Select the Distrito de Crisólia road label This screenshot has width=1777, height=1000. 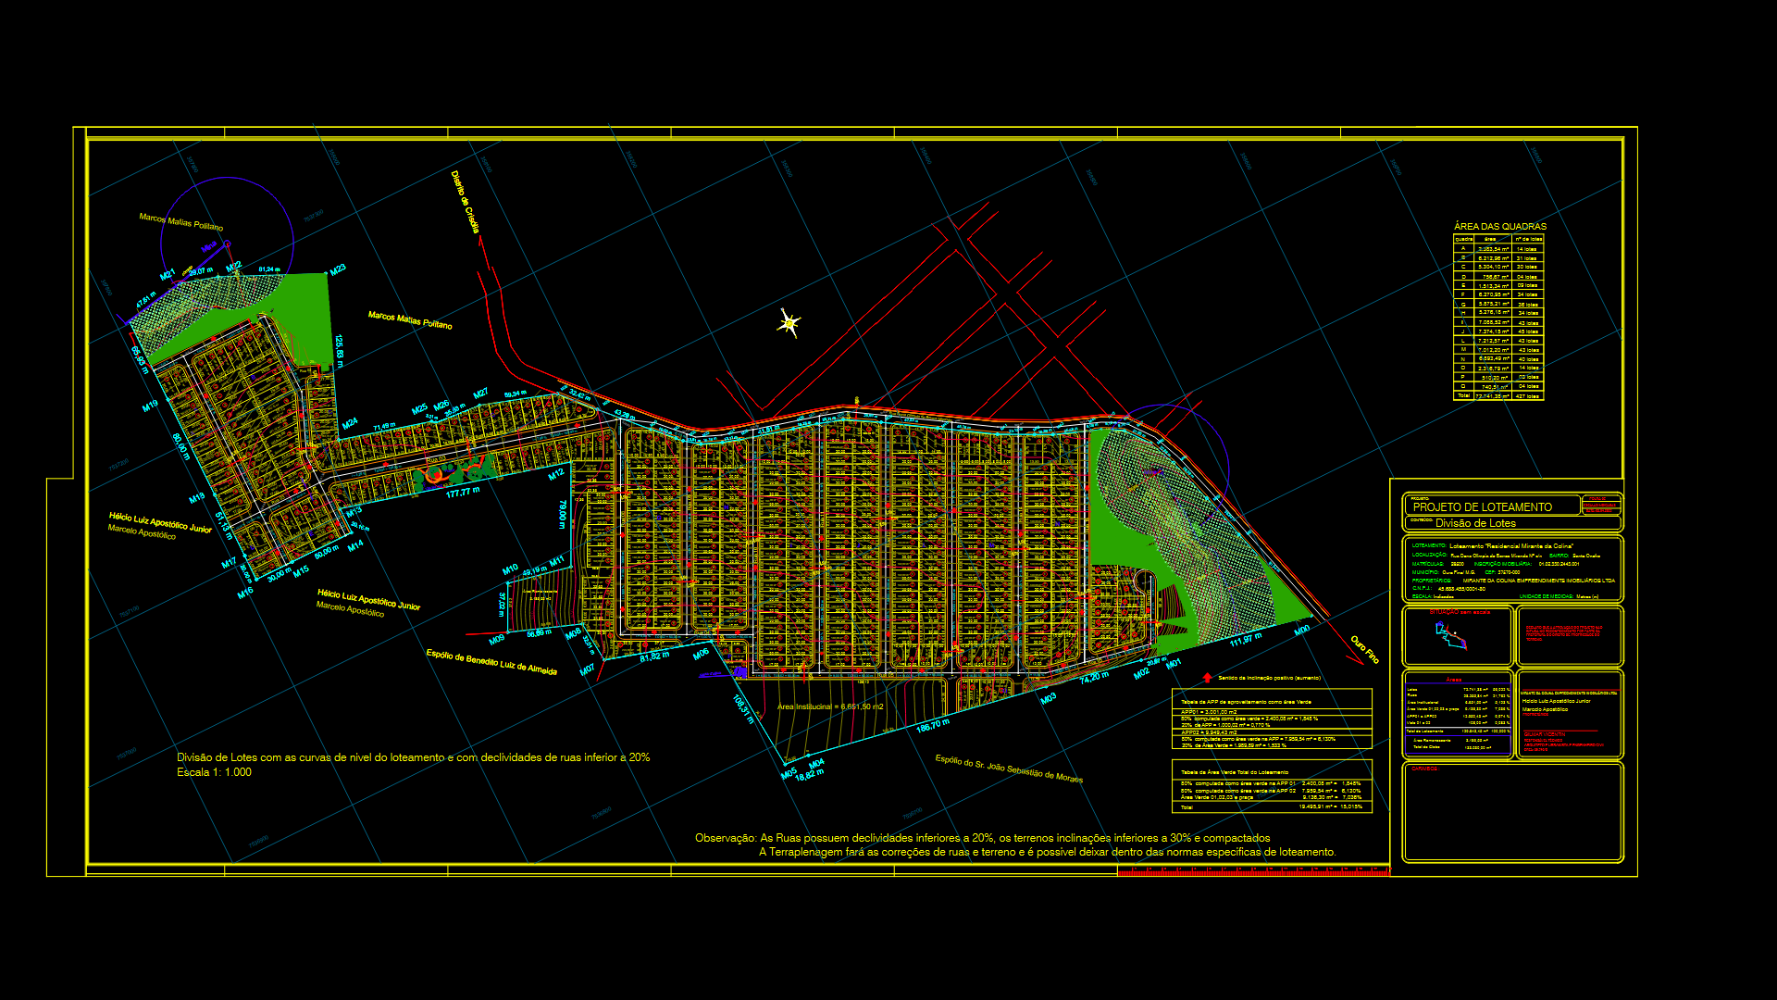pyautogui.click(x=466, y=202)
